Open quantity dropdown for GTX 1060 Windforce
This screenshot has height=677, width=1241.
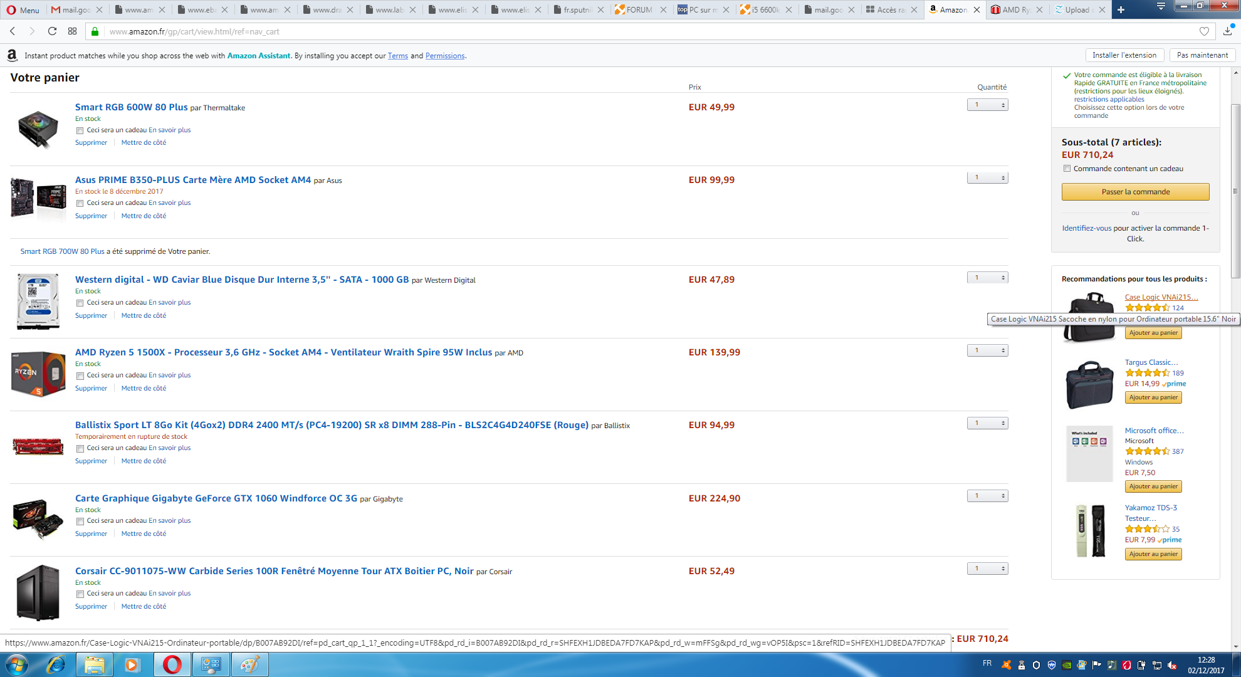(987, 496)
